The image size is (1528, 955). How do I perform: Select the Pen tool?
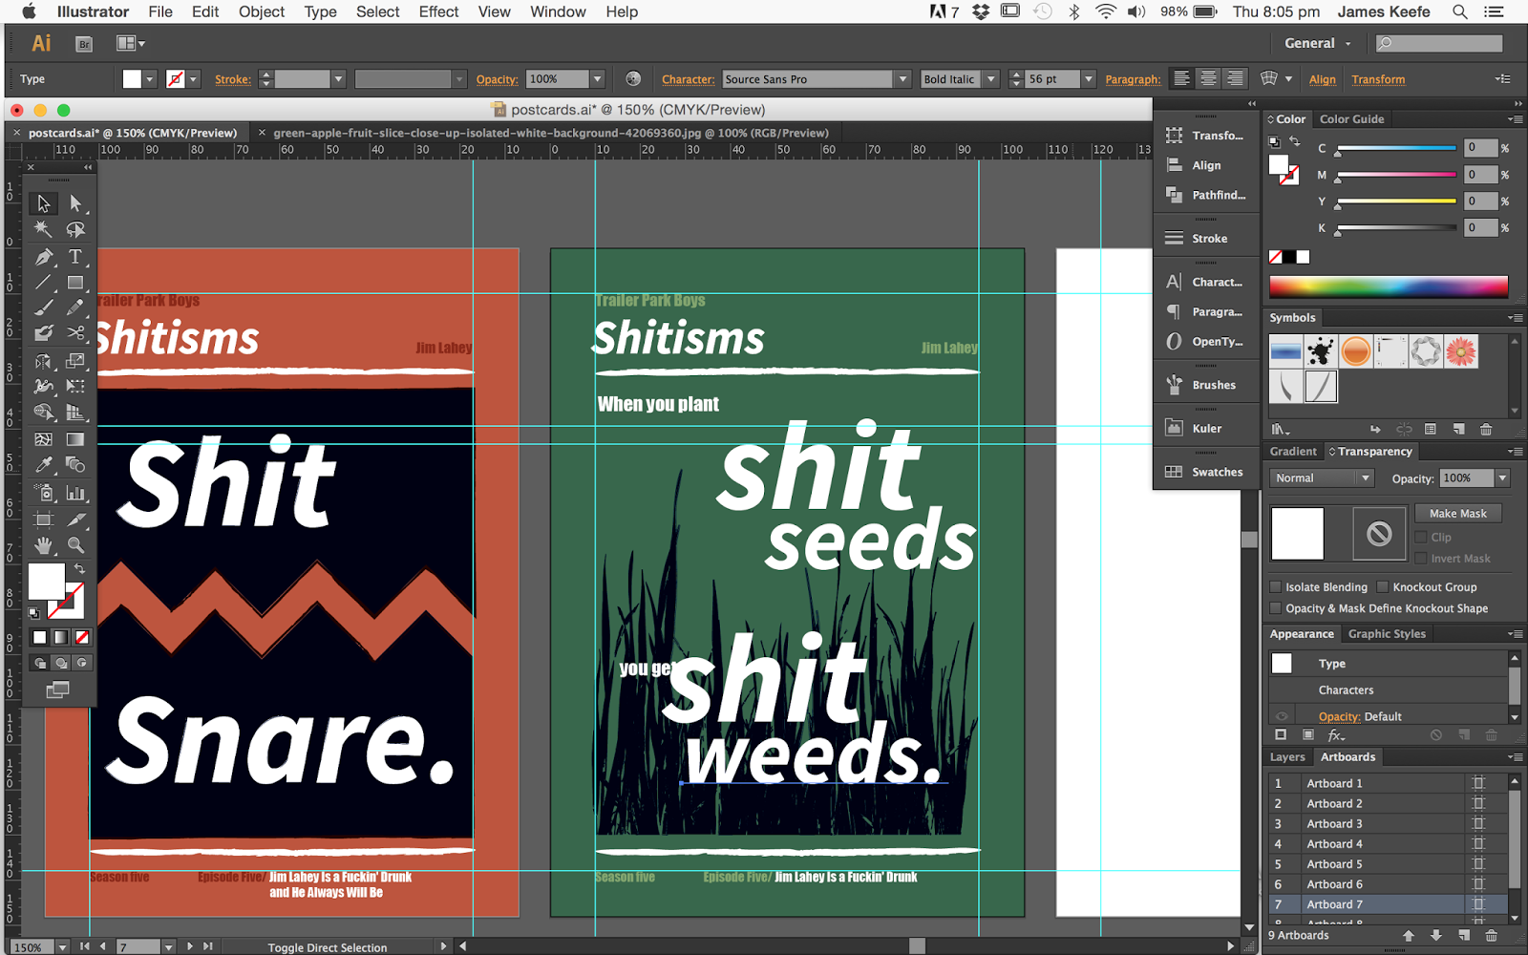(x=43, y=256)
